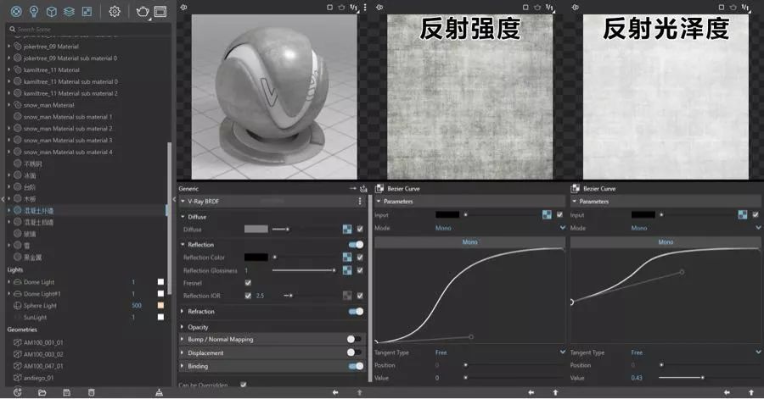Viewport: 764px width, 399px height.
Task: Expand the Refraction section
Action: click(x=183, y=312)
